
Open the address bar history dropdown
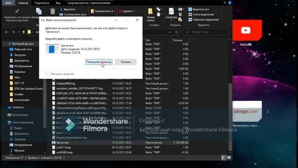tap(169, 32)
